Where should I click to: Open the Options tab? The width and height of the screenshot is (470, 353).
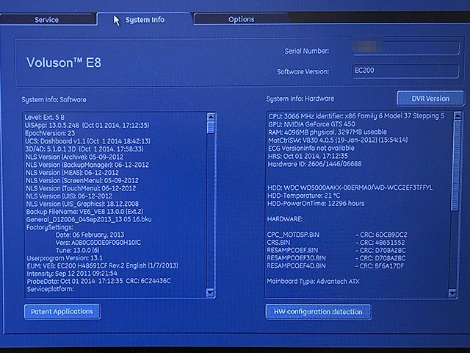pyautogui.click(x=242, y=20)
